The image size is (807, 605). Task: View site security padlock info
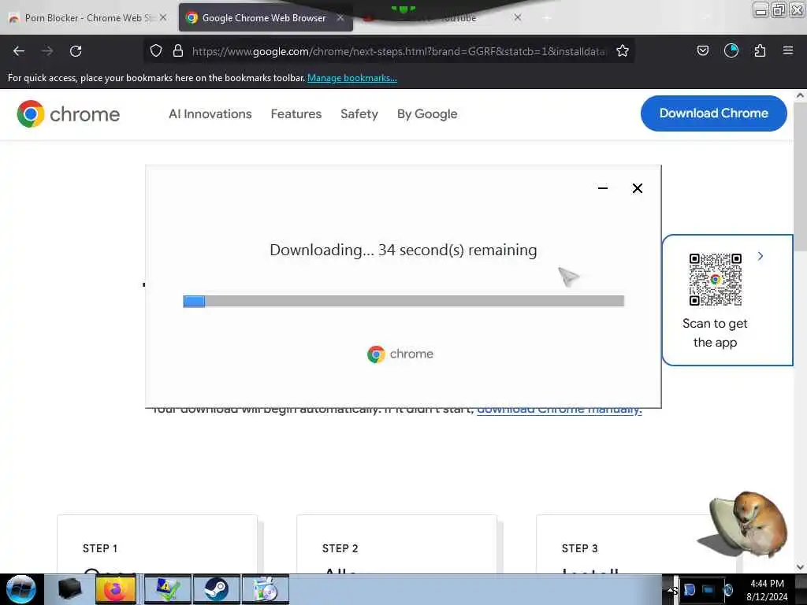tap(178, 50)
